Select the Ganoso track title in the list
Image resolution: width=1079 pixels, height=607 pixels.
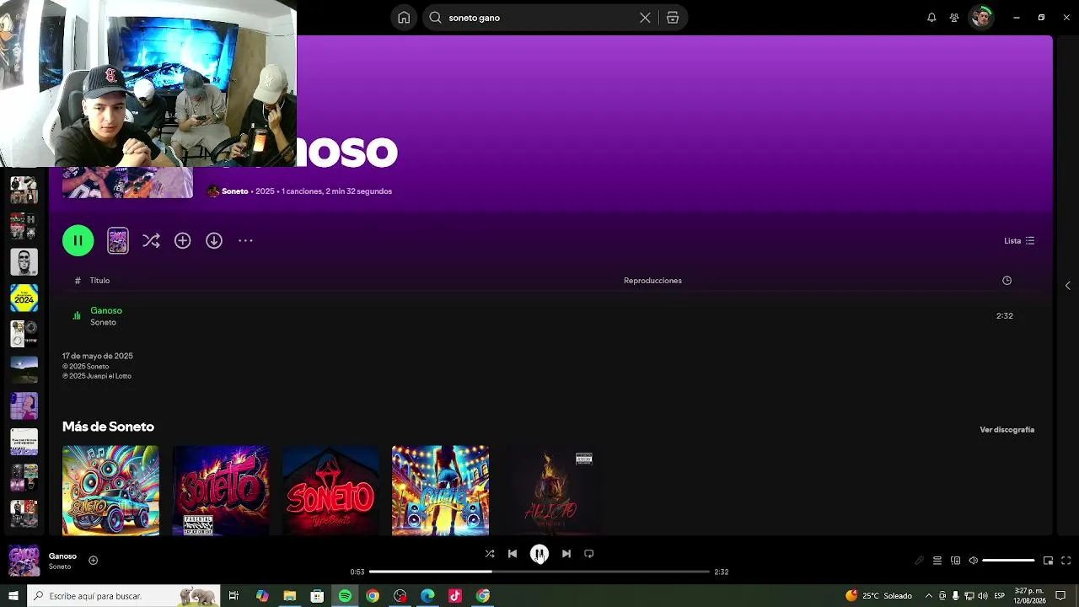coord(106,310)
